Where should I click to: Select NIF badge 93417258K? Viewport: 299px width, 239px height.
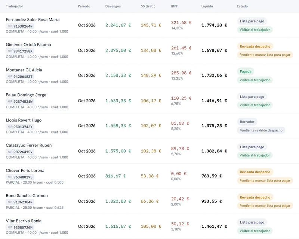[x=20, y=51]
